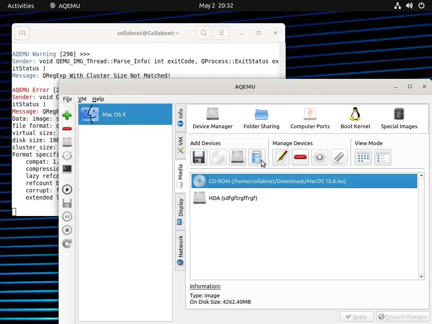Click the clock icon in left toolbar
The image size is (432, 324).
coord(67,156)
